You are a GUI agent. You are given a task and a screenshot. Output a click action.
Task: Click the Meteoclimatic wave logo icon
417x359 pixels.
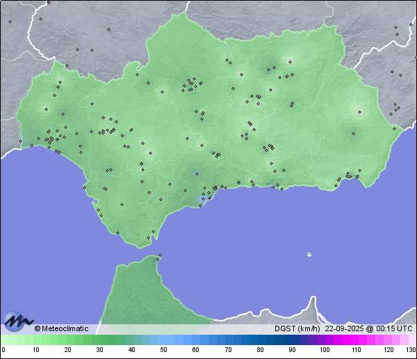pyautogui.click(x=17, y=322)
